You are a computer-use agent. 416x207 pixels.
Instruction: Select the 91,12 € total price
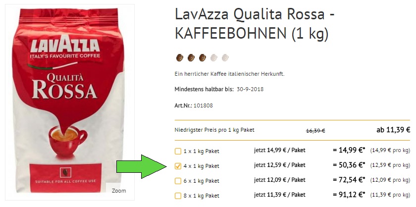(349, 195)
